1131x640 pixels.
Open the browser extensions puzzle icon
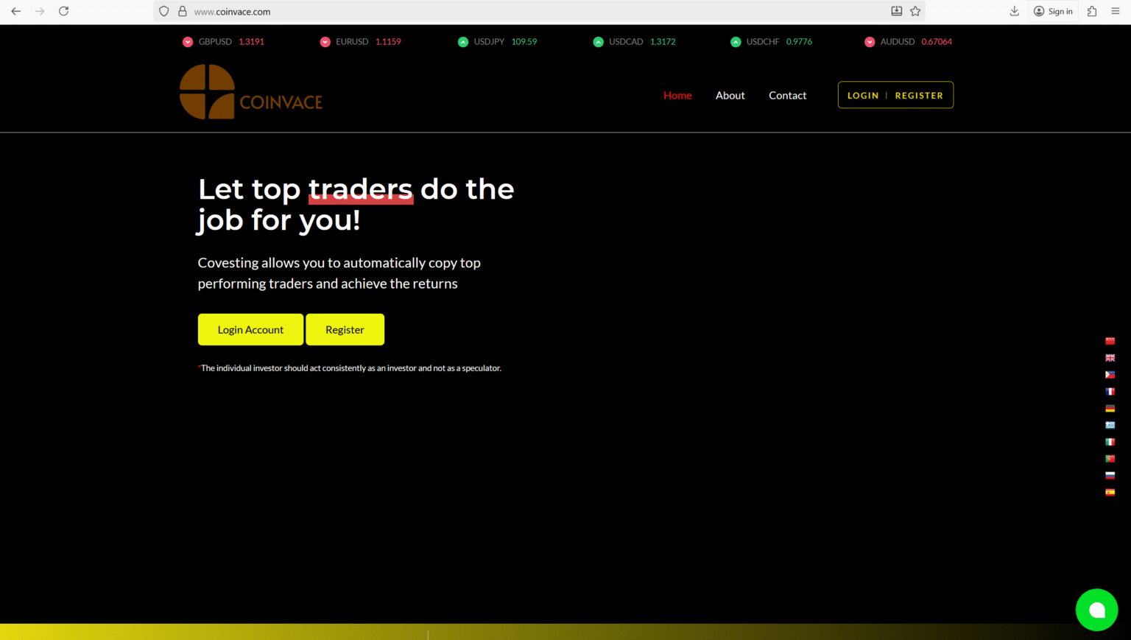[1092, 11]
